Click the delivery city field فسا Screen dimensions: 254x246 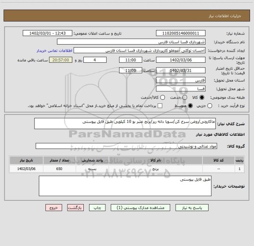click(181, 89)
